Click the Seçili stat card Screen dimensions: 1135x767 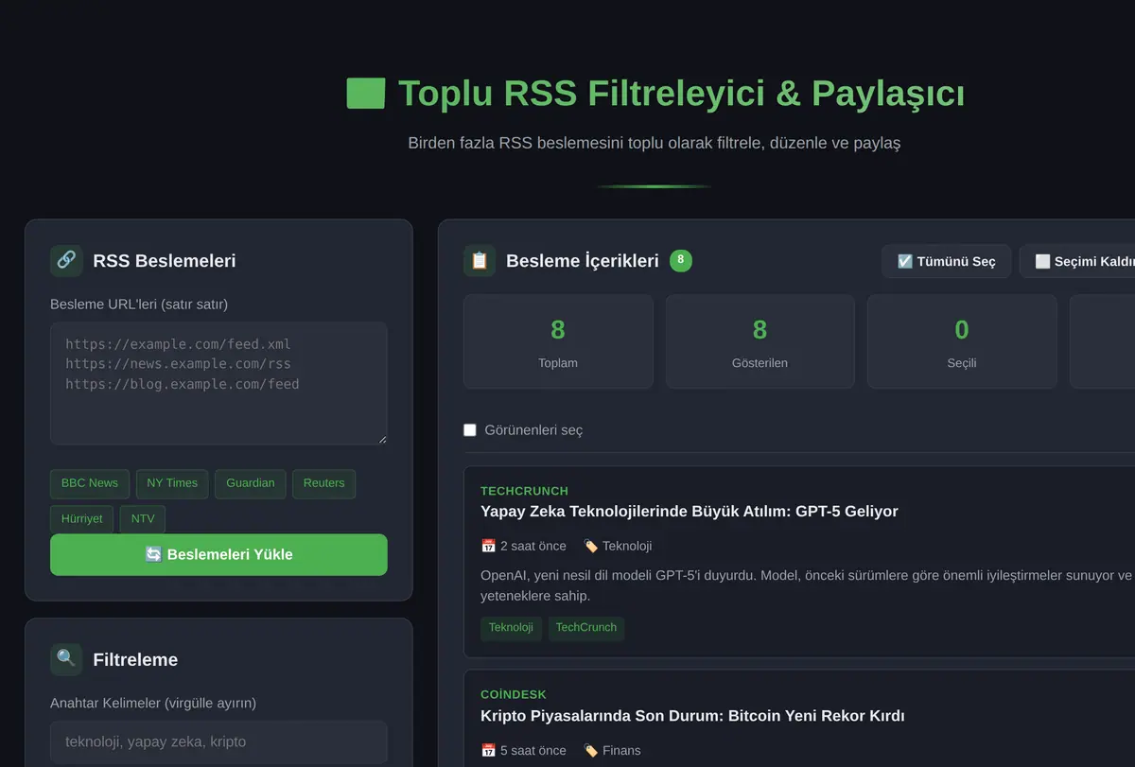(962, 341)
